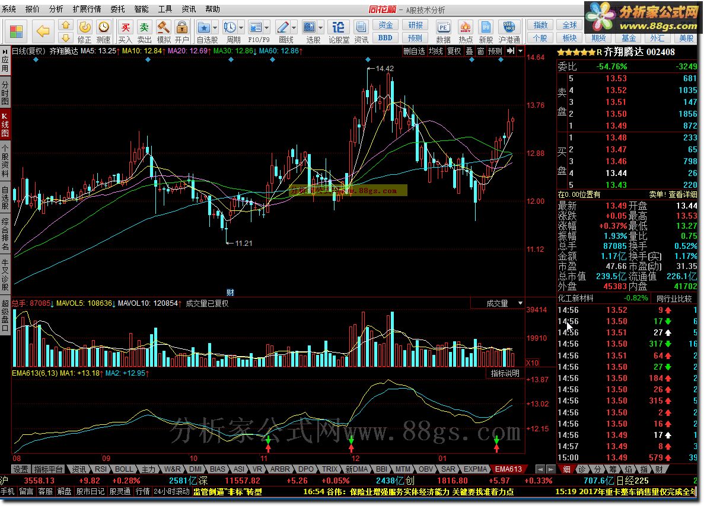
Task: Open 股市日记 in bottom status bar
Action: pos(90,492)
